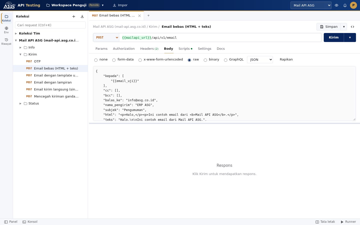The height and width of the screenshot is (225, 360).
Task: Open the Kirim button dropdown arrow
Action: click(350, 37)
